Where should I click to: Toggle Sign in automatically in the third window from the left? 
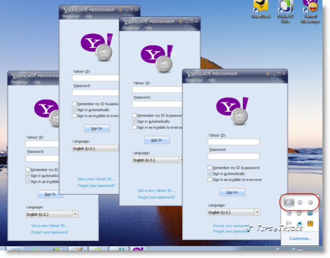(134, 121)
